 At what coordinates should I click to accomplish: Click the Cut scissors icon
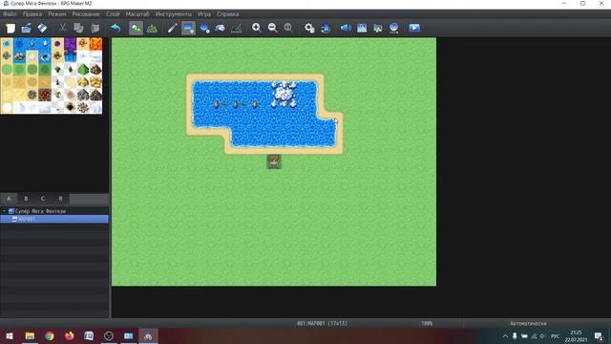point(62,28)
